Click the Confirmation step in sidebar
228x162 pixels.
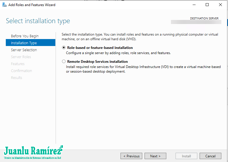21,71
